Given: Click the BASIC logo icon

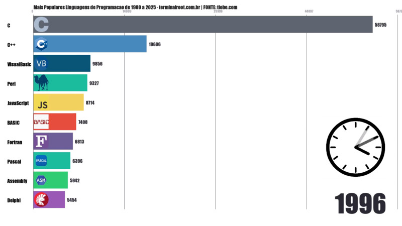Looking at the screenshot, I should pos(41,122).
